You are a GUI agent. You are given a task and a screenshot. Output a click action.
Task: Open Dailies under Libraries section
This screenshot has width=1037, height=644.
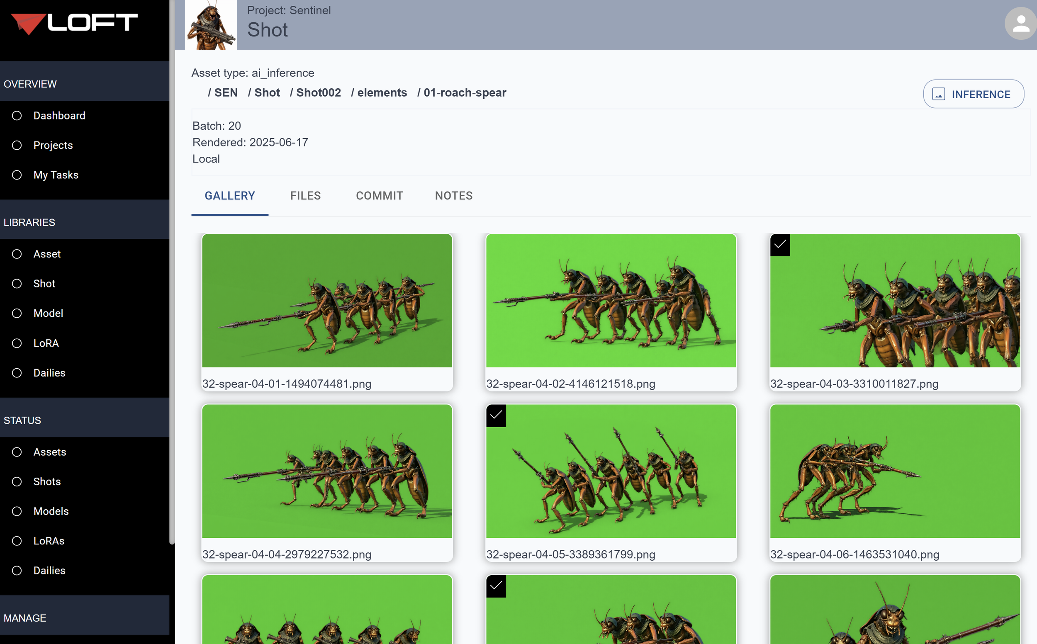coord(49,373)
